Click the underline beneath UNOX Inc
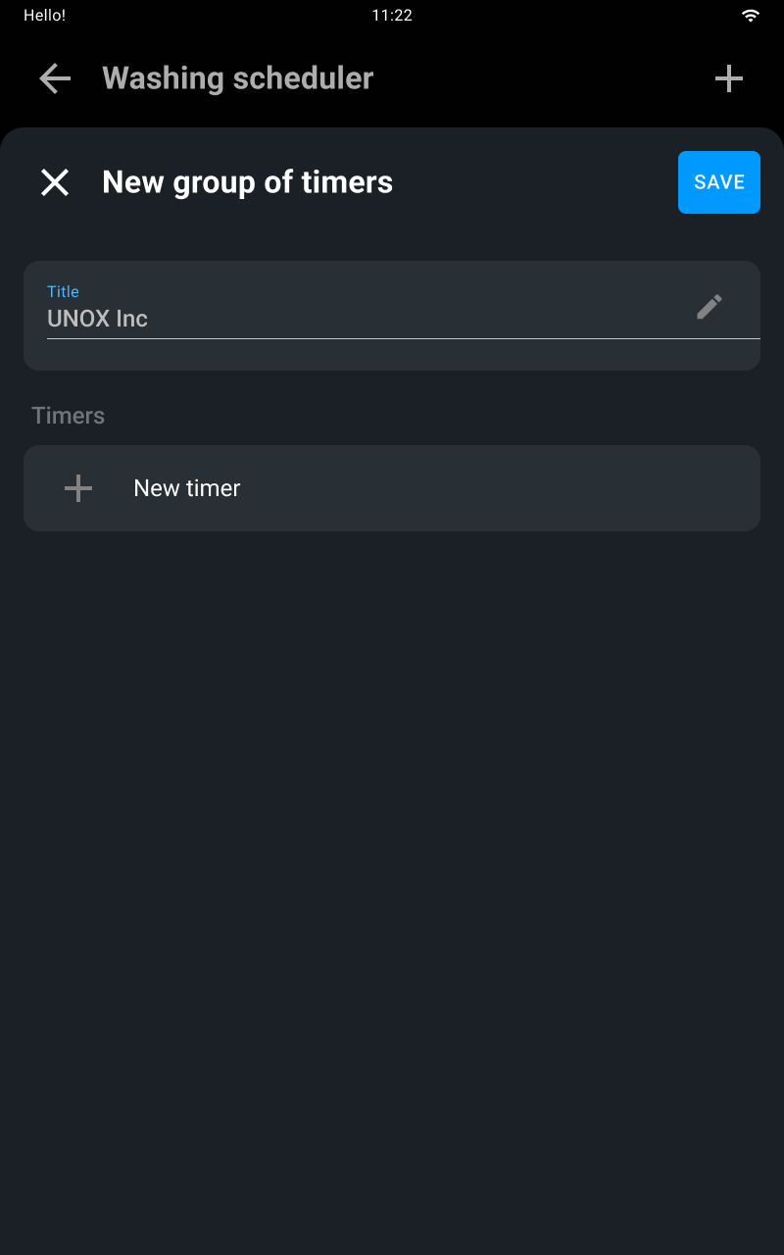Viewport: 784px width, 1255px height. click(404, 338)
